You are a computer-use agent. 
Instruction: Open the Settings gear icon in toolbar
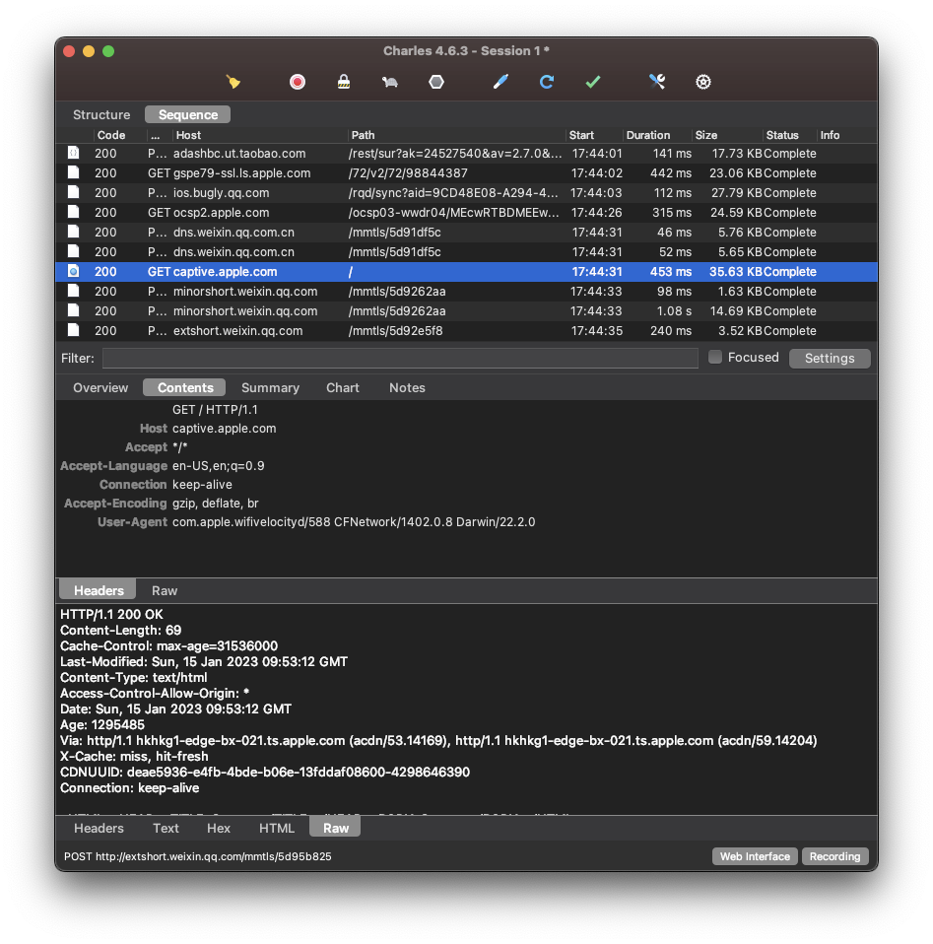703,82
